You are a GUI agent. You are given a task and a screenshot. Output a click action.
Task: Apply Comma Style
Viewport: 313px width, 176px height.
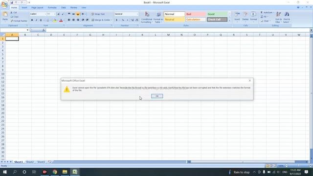point(127,20)
